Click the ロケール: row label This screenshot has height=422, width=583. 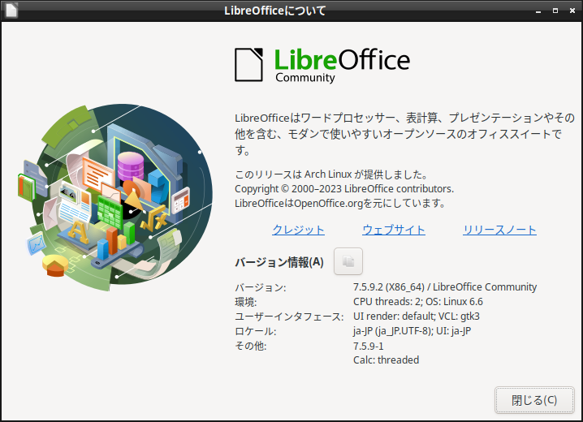255,331
